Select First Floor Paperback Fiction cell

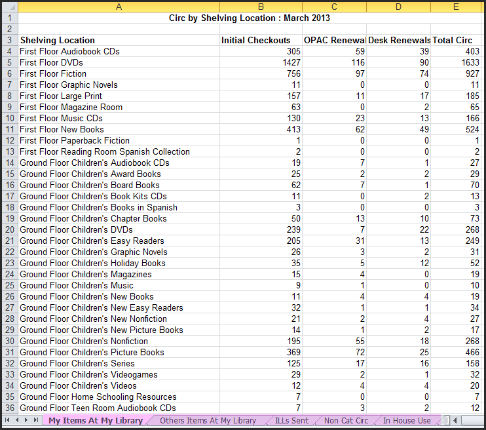[119, 140]
